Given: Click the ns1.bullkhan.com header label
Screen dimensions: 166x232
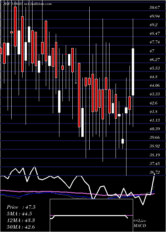Looking at the screenshot, I should [x=38, y=4].
